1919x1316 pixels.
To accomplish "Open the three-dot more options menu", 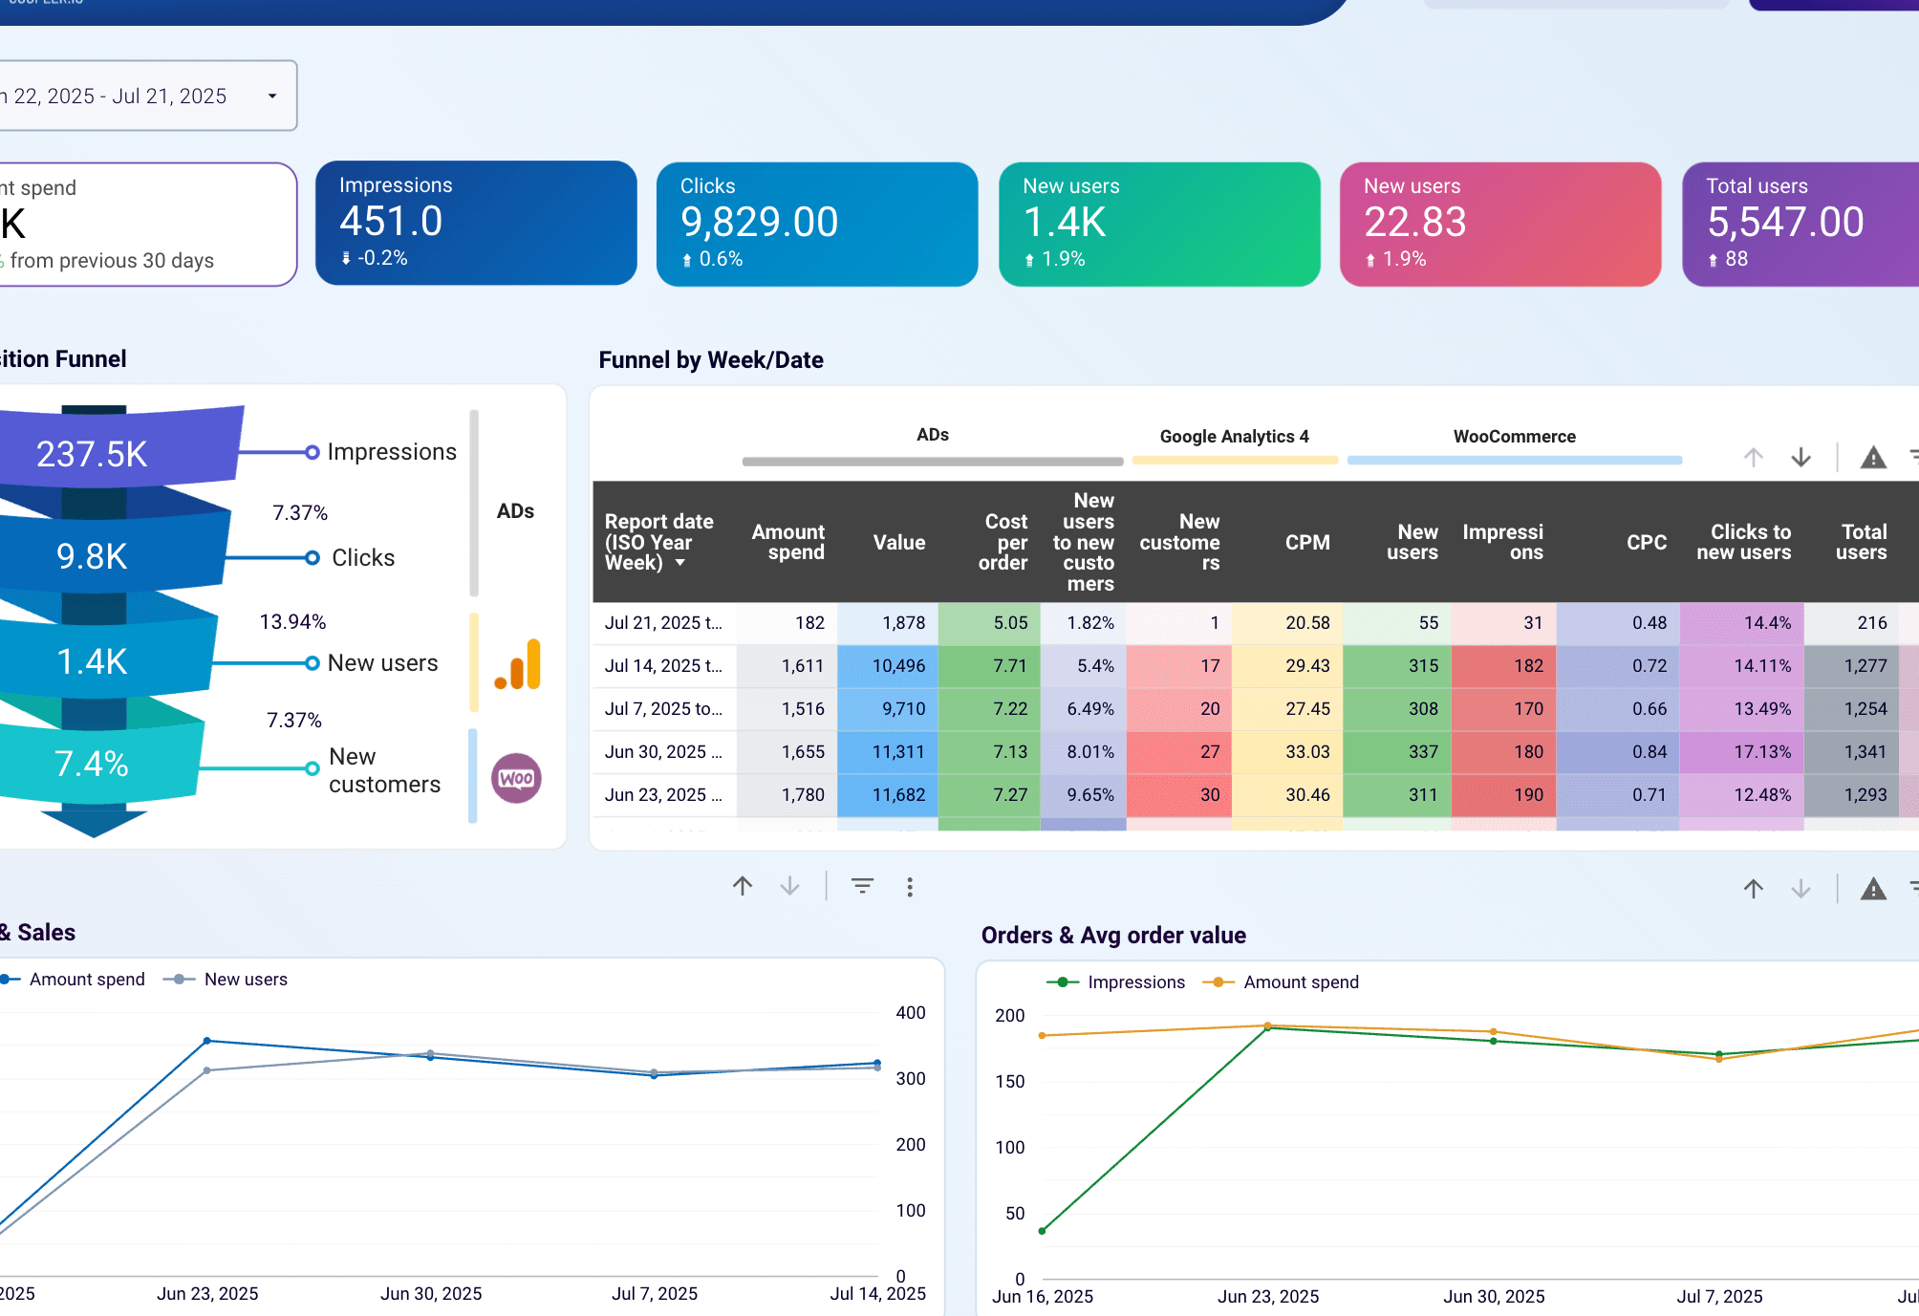I will pos(910,887).
